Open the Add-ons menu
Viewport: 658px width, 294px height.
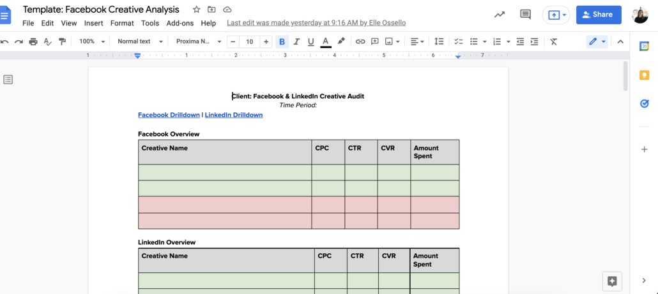tap(180, 23)
